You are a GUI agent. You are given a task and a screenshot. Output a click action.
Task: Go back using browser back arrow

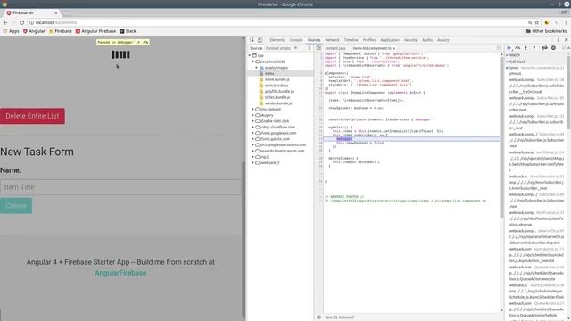click(x=5, y=22)
